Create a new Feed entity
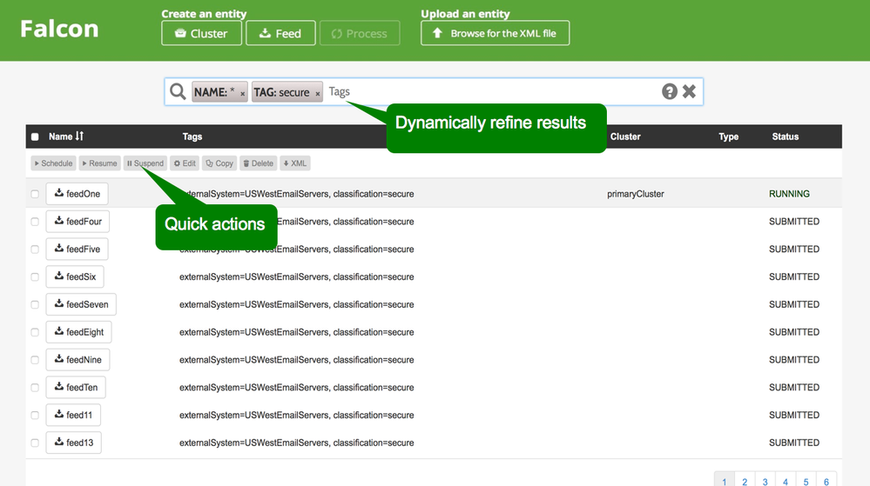The height and width of the screenshot is (486, 870). pos(280,33)
